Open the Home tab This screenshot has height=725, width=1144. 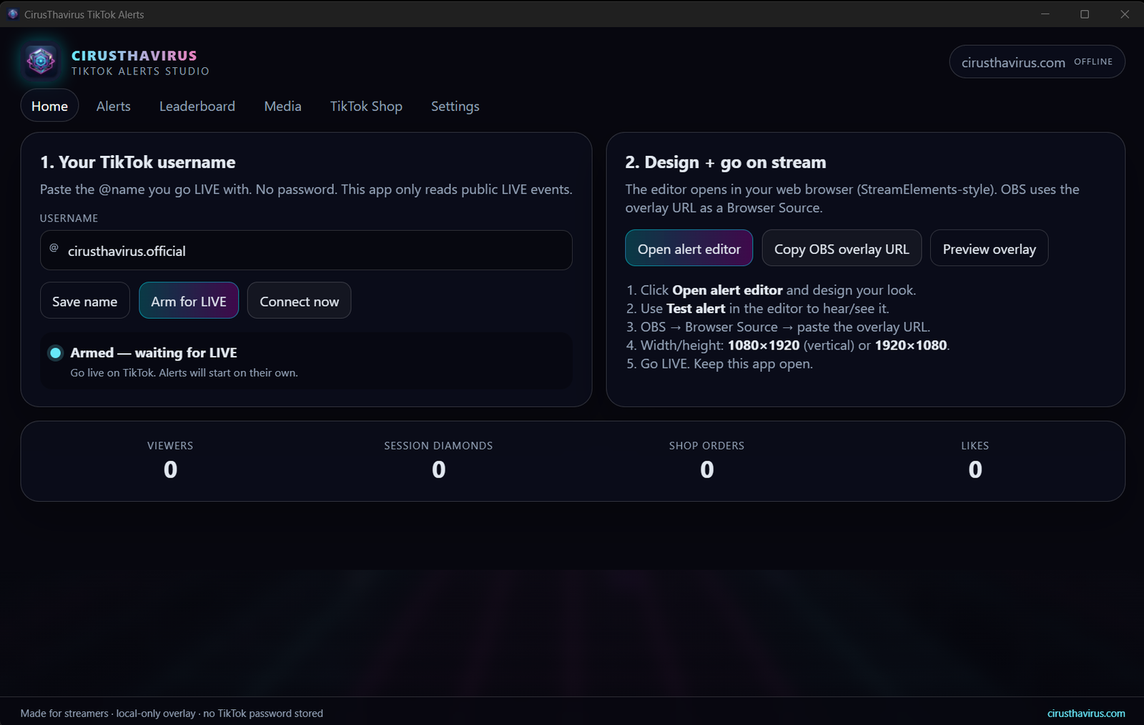(49, 106)
